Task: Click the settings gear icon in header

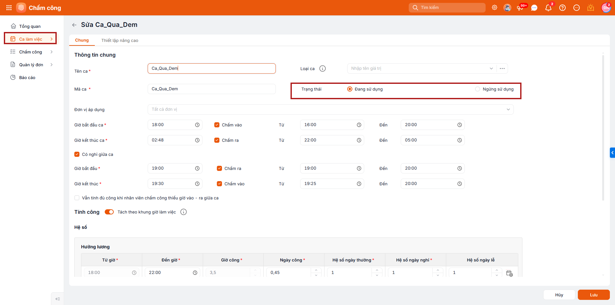Action: click(x=495, y=8)
